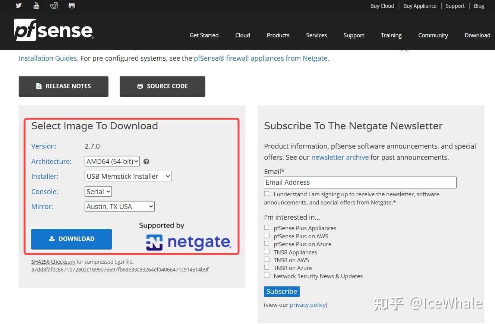The width and height of the screenshot is (495, 324).
Task: Open the privacy policy link
Action: coord(308,305)
